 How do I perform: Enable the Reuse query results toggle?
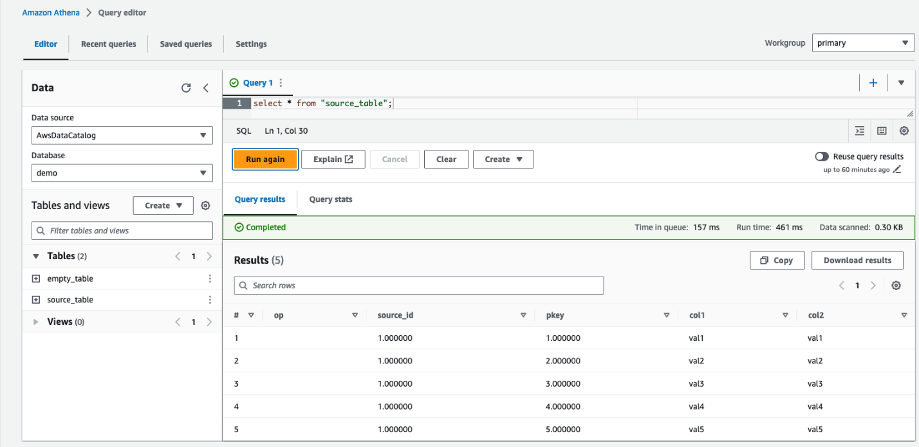(821, 156)
